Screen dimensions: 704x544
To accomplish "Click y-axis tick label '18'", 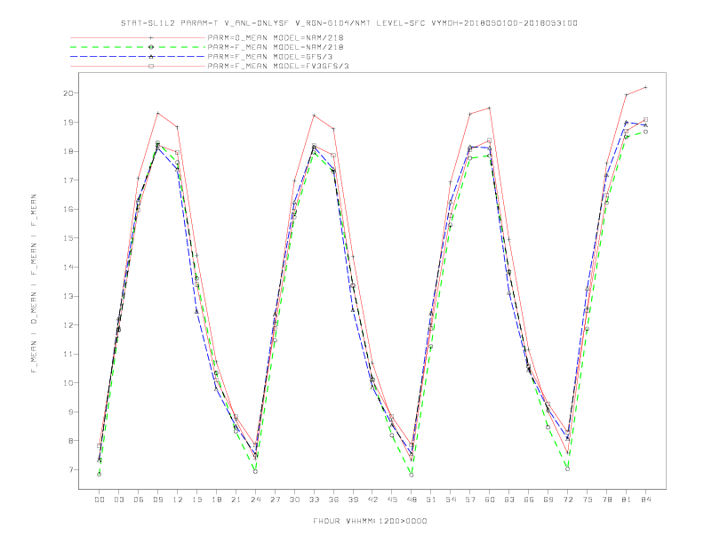I will tap(68, 151).
